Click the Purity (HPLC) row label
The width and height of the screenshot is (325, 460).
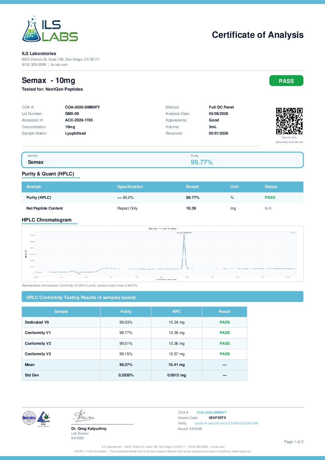pos(39,198)
